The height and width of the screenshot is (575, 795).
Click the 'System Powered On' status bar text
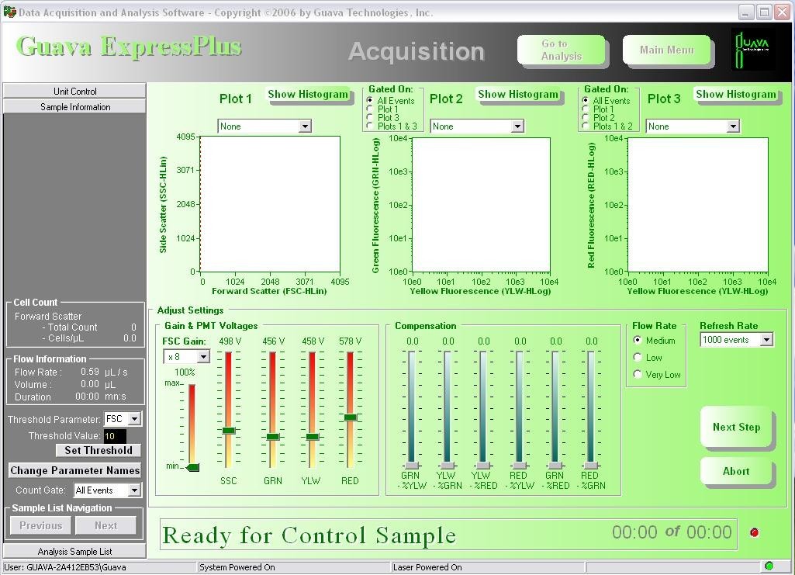click(x=237, y=567)
